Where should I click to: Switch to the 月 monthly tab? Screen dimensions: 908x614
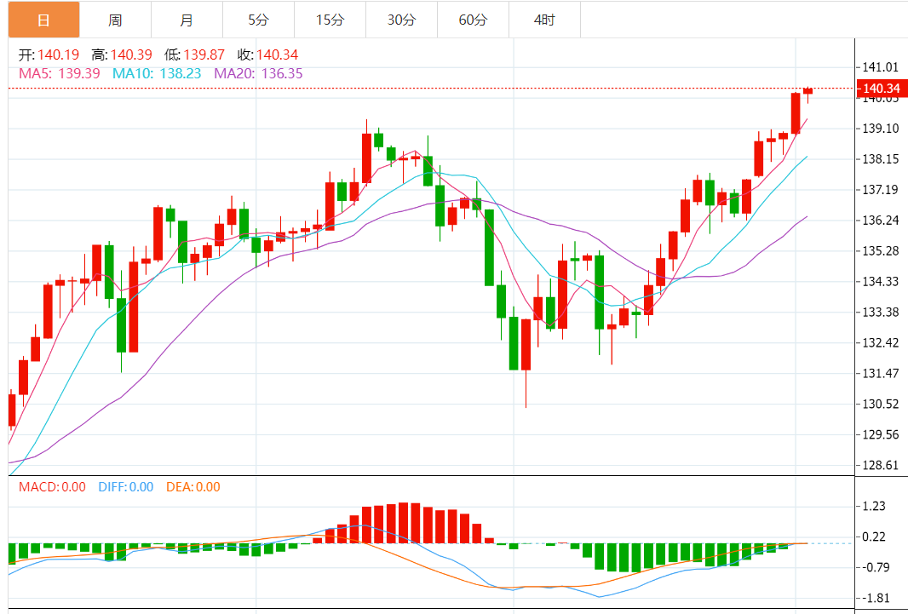tap(187, 20)
